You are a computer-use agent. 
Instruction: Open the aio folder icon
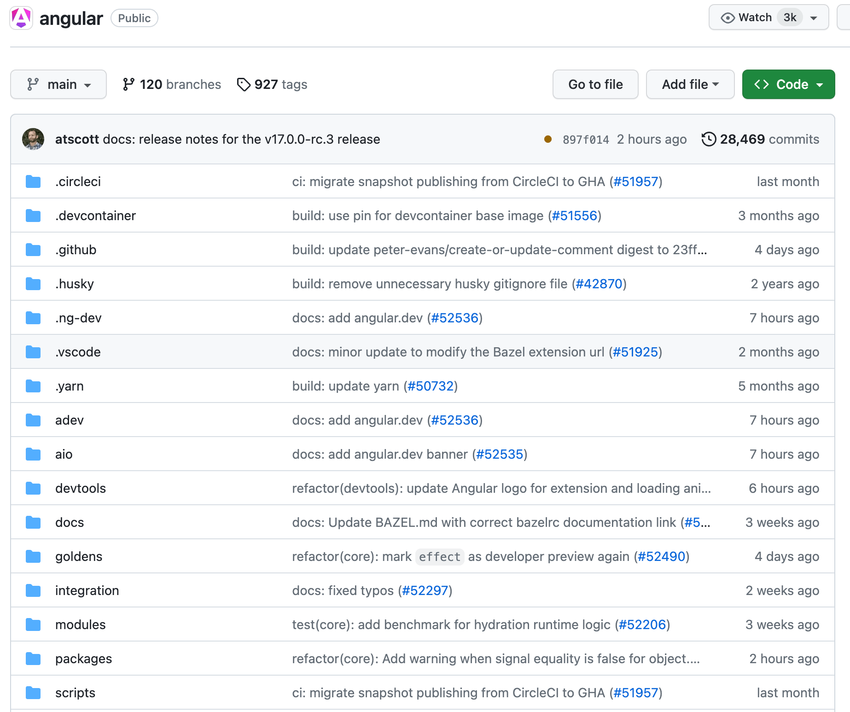click(33, 454)
